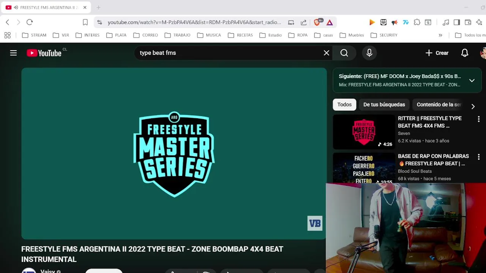Open the RITTER FREESTYLE TYPE BEAT video title
This screenshot has height=273, width=486.
point(430,122)
